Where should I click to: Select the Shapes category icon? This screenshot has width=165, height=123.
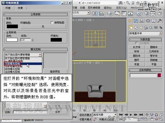136,28
